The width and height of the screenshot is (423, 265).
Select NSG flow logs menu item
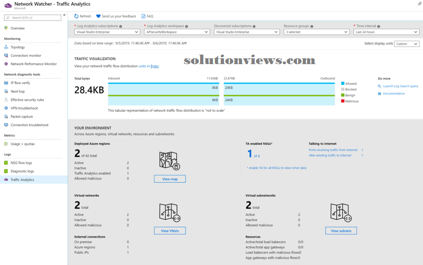[21, 163]
